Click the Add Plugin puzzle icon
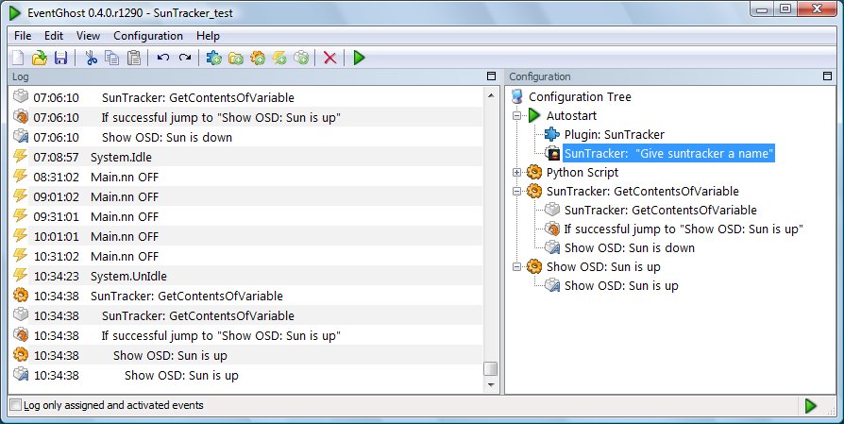Image resolution: width=844 pixels, height=424 pixels. 213,58
